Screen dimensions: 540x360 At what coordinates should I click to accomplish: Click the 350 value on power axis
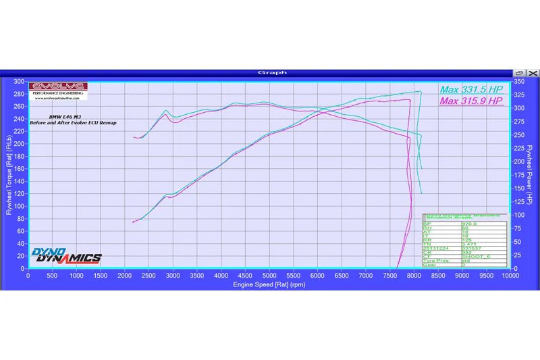coord(519,81)
